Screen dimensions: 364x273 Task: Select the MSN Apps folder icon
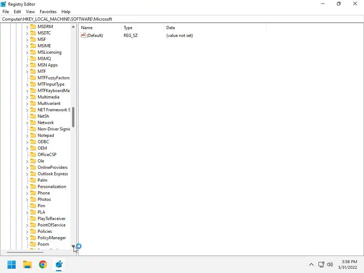tap(33, 65)
